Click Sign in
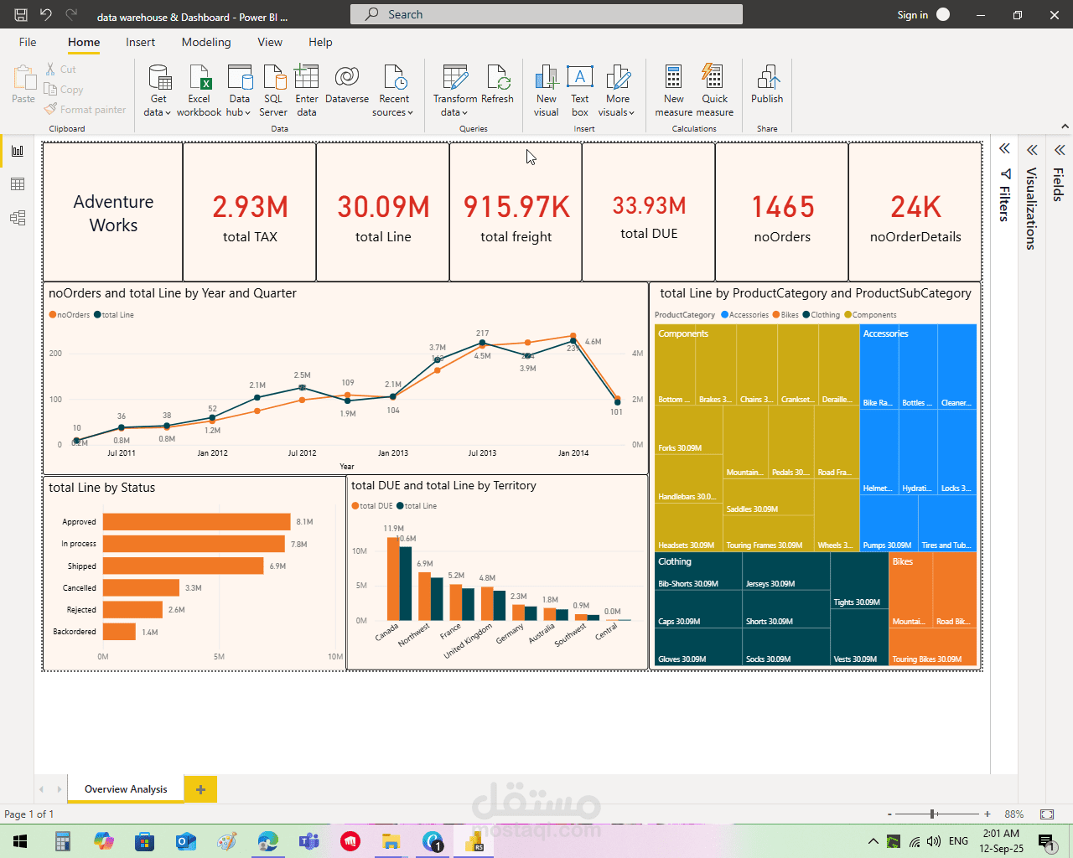 click(913, 15)
